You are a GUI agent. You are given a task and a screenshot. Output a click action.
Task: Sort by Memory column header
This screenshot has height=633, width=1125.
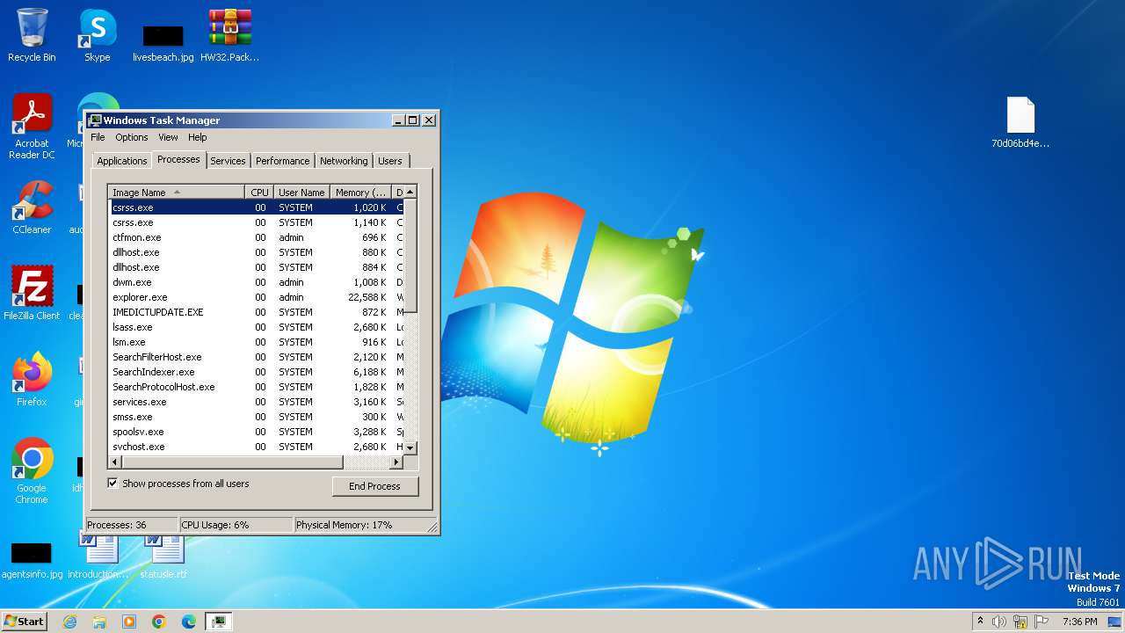(361, 193)
